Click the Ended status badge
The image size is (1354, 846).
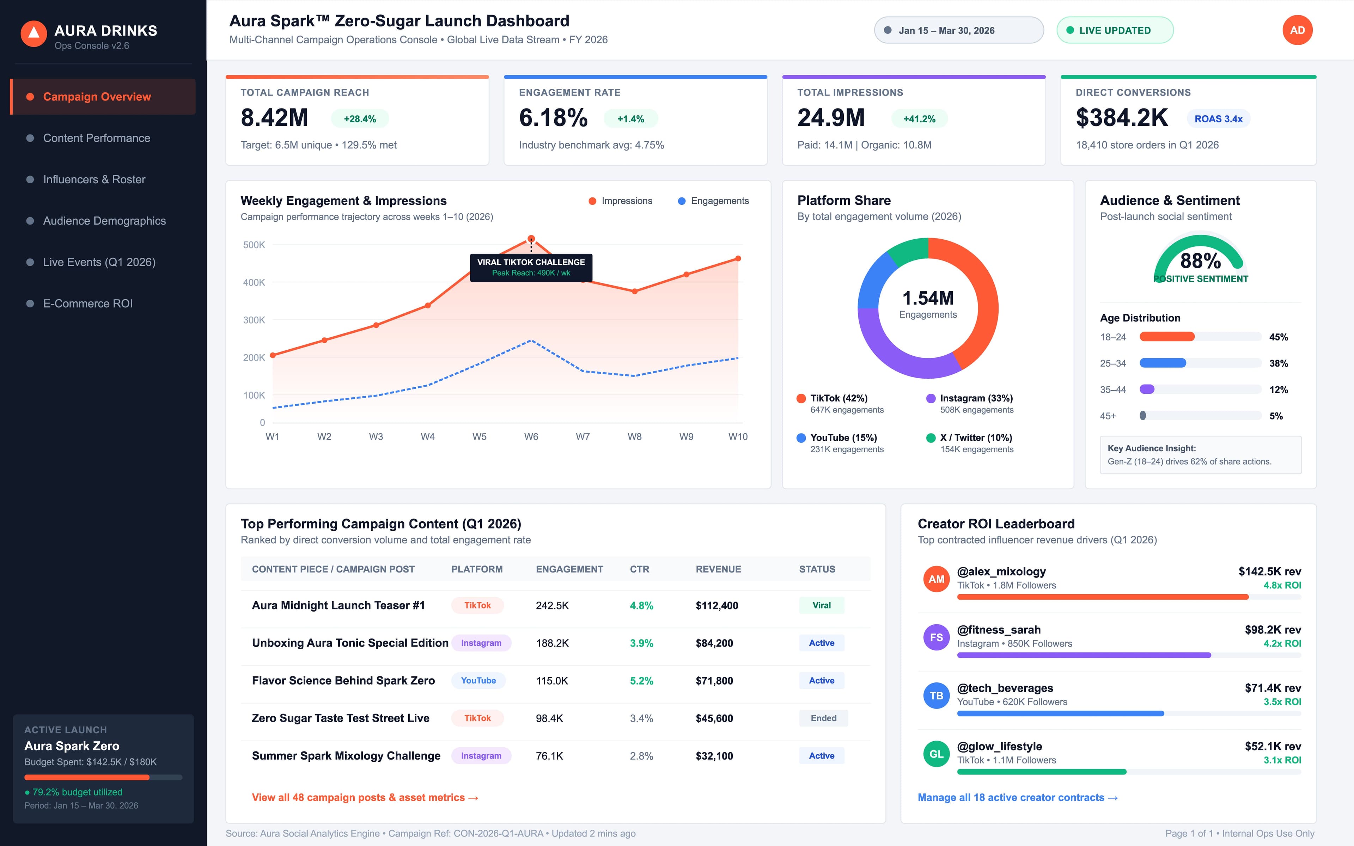[x=824, y=718]
